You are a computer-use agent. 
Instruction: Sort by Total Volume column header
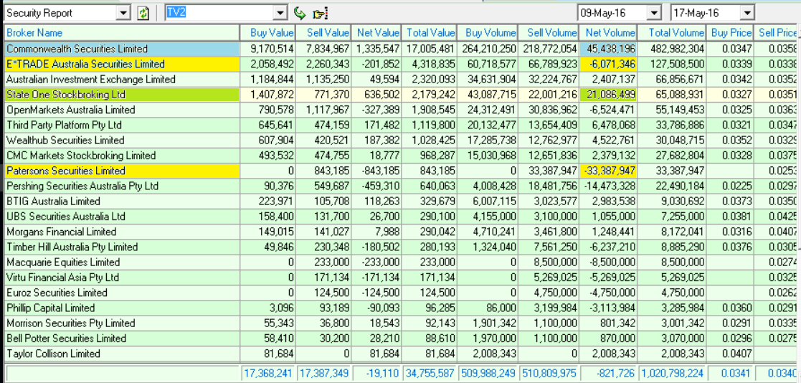(x=673, y=33)
